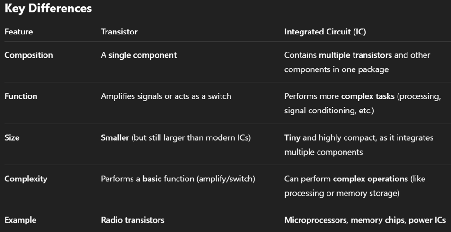Select the "A single component" cell
The image size is (451, 232).
pos(139,55)
